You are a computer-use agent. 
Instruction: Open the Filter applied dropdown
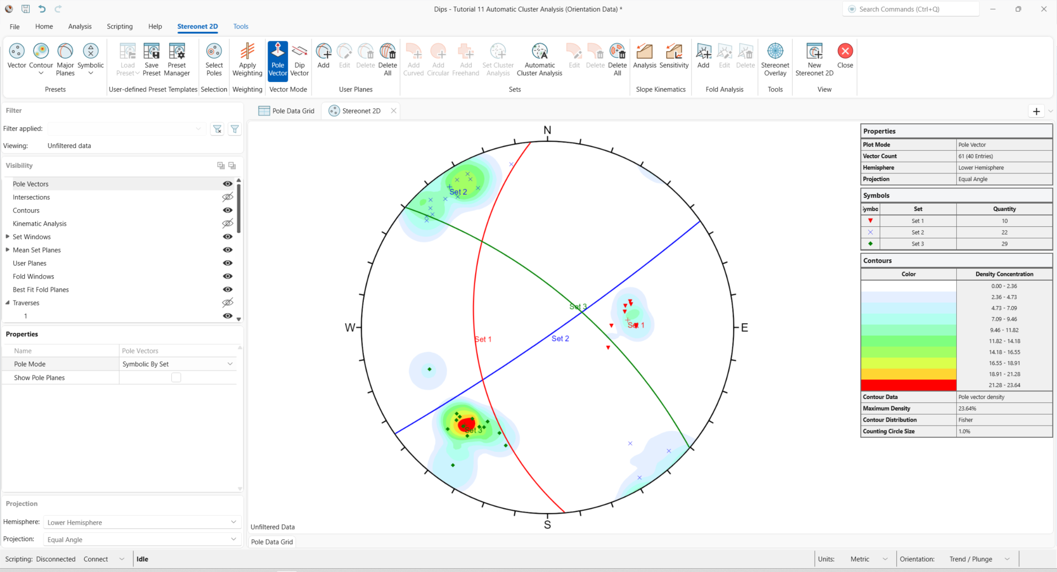(126, 129)
